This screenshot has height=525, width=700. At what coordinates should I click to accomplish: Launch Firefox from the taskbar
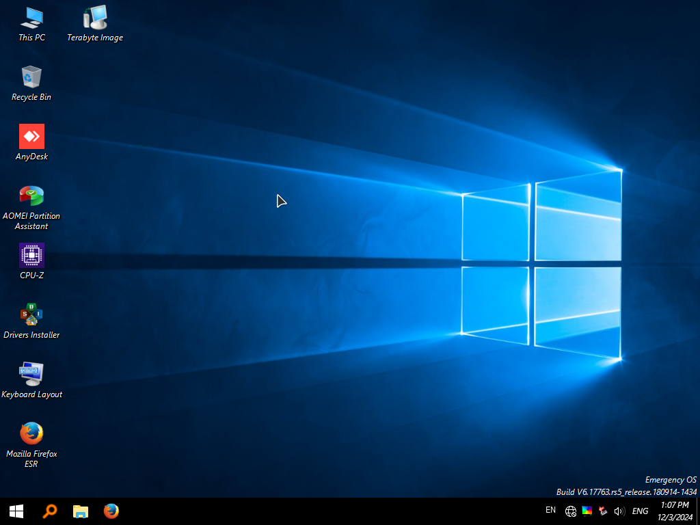tap(111, 511)
